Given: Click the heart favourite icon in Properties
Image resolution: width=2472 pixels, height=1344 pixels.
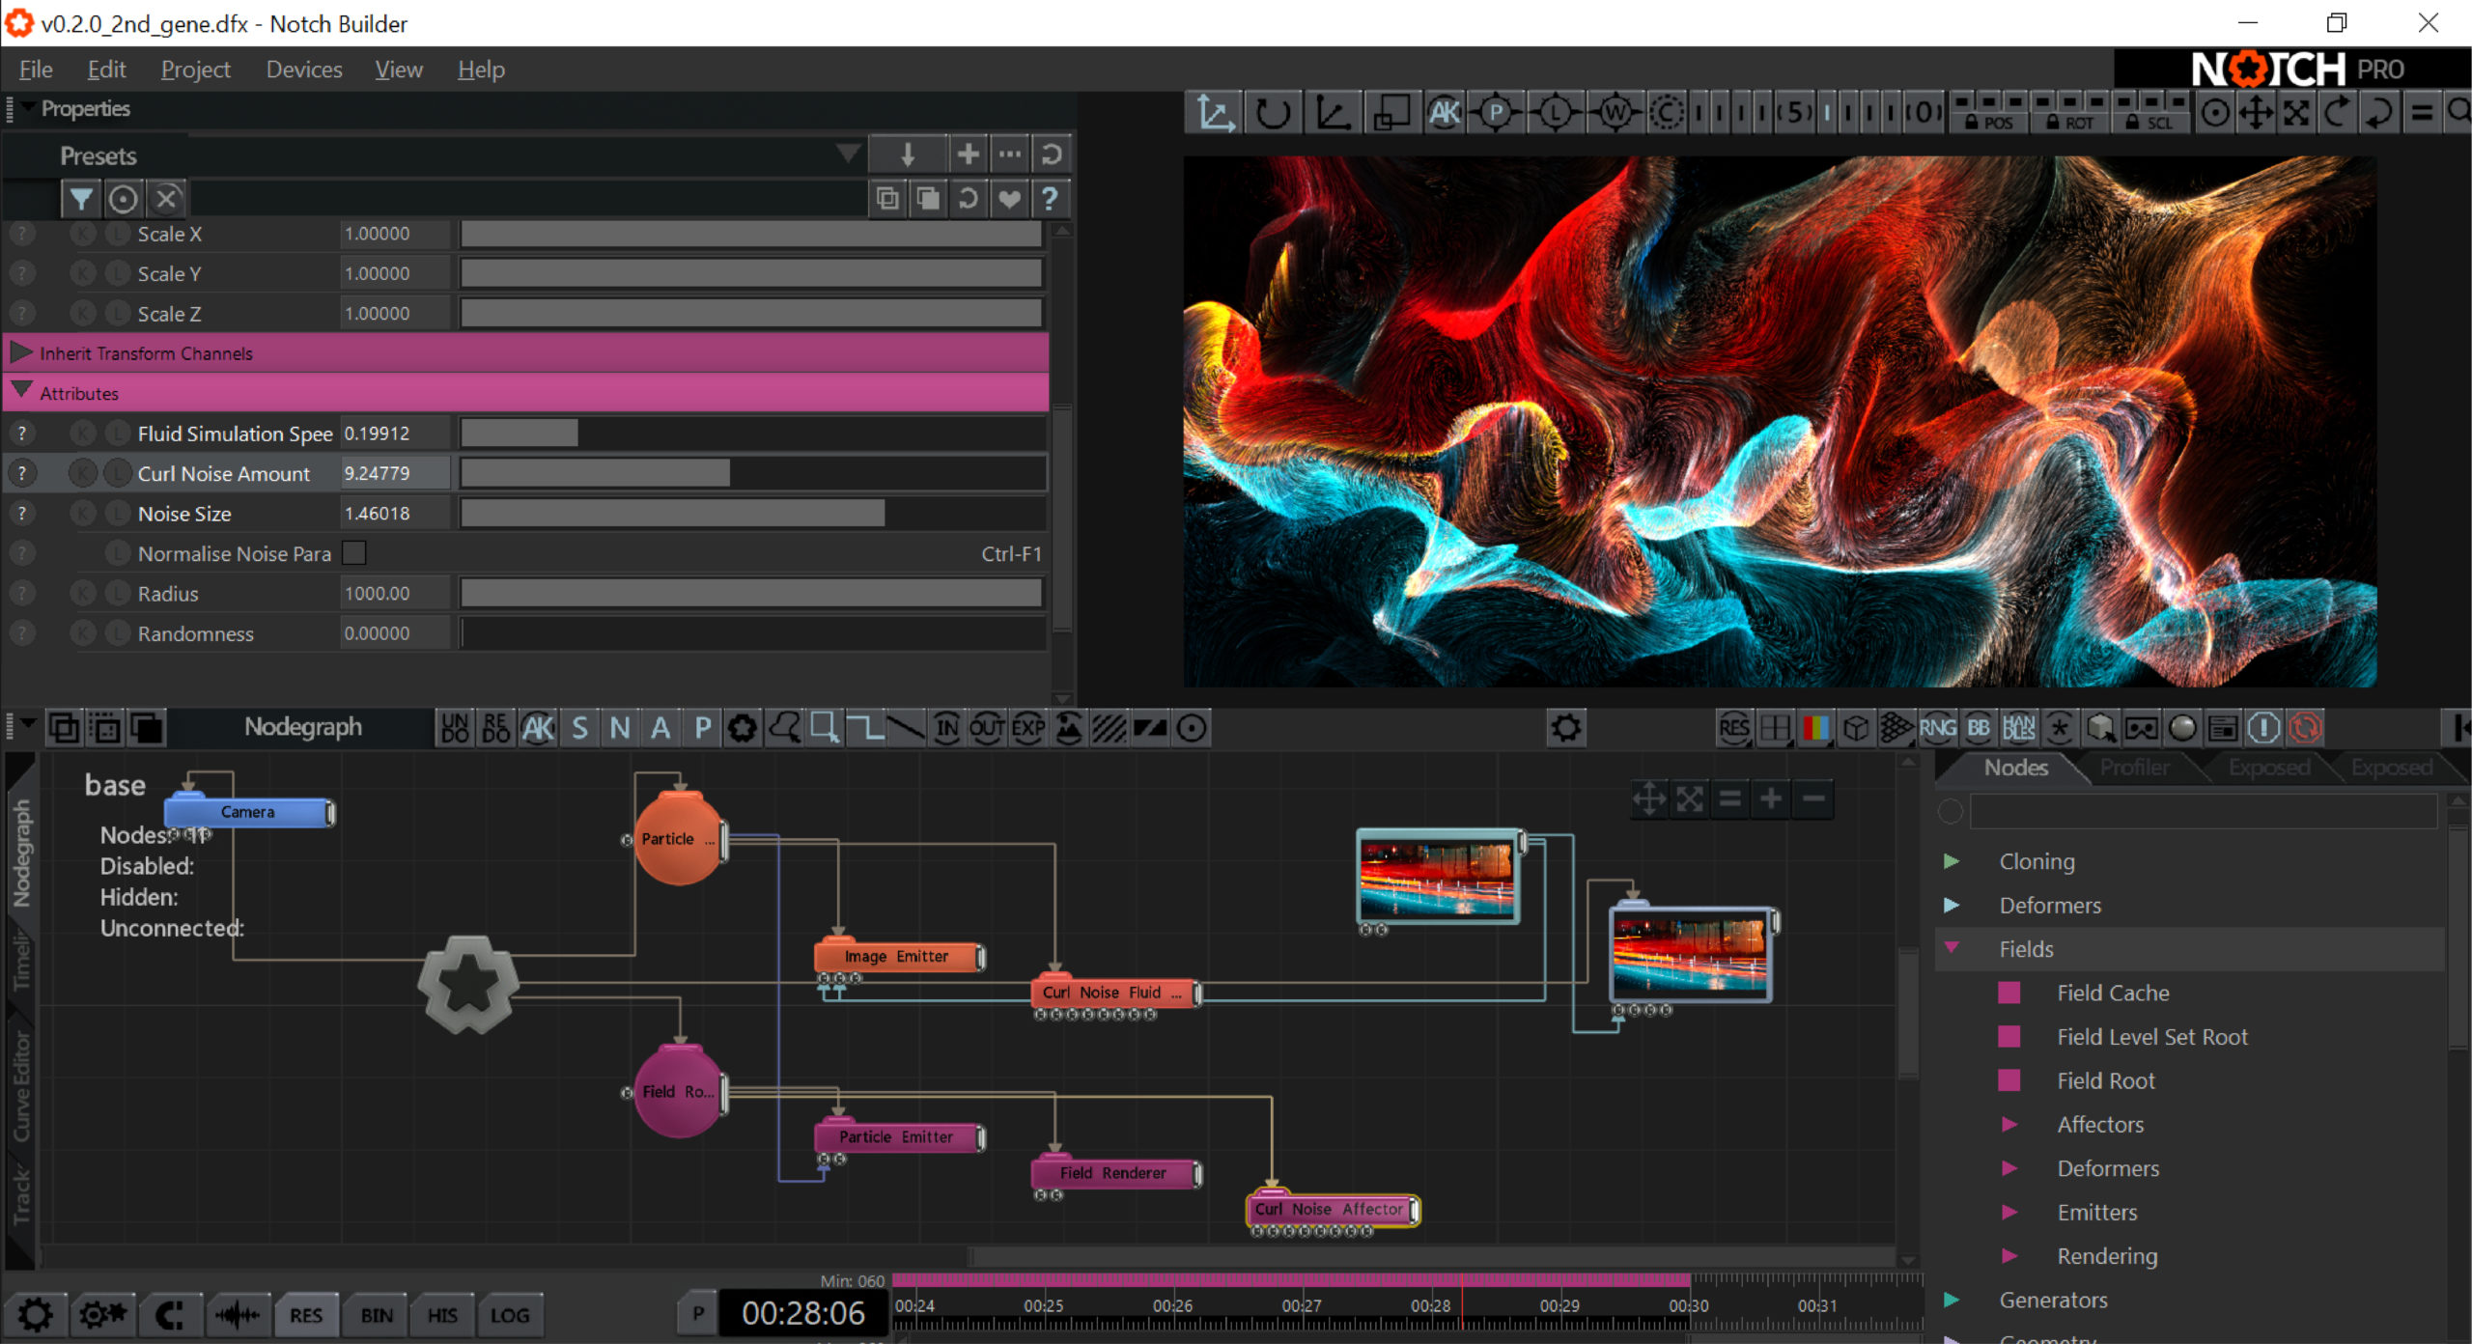Looking at the screenshot, I should [x=1009, y=199].
